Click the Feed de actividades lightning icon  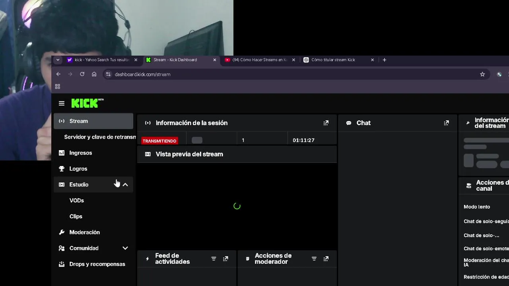[x=148, y=259]
